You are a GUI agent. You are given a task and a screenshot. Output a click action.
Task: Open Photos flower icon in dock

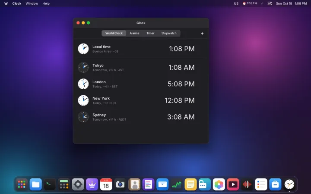[x=219, y=185]
